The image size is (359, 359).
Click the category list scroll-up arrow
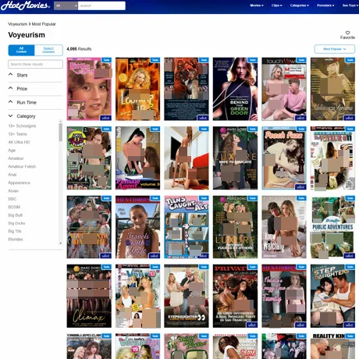pyautogui.click(x=60, y=121)
